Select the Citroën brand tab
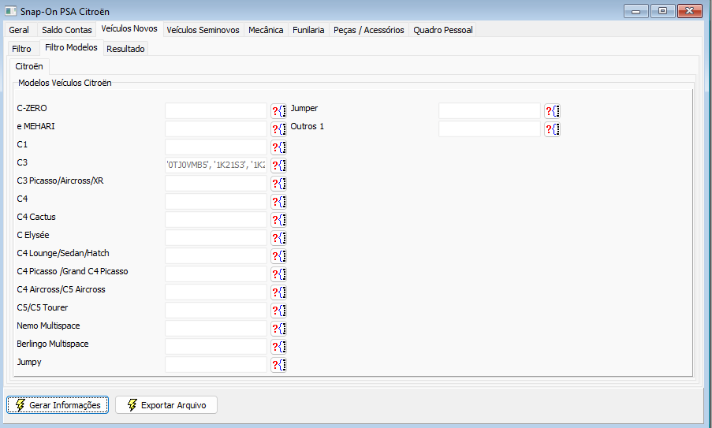Screen dimensions: 712x428 [29, 66]
